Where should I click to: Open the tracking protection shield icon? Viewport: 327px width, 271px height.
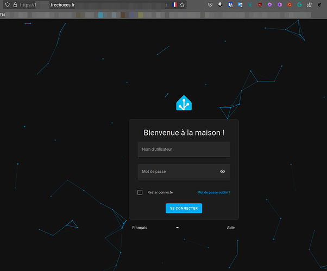pyautogui.click(x=7, y=4)
